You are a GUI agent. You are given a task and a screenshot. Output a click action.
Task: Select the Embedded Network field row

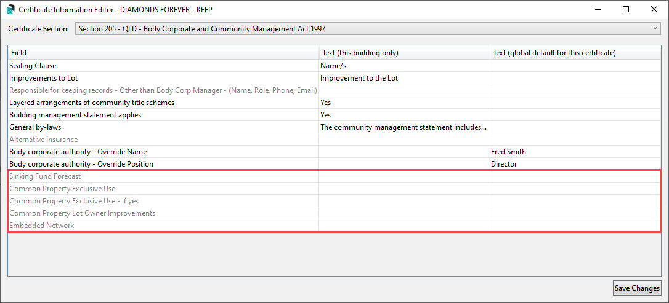(x=41, y=226)
